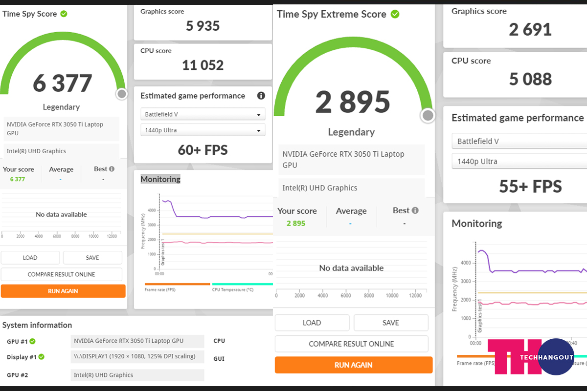
Task: Click NVIDIA GeForce RTX 3050 Ti row, Time Spy panel
Action: pyautogui.click(x=62, y=129)
